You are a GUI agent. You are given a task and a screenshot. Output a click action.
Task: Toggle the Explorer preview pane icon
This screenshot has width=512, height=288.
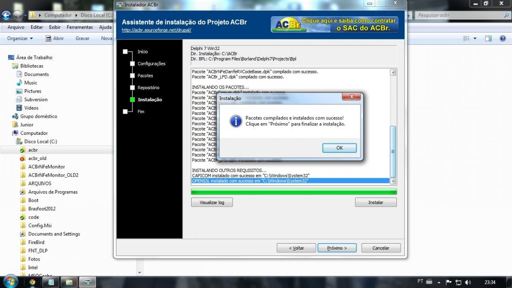(488, 38)
